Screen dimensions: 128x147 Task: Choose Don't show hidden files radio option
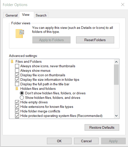(22, 93)
